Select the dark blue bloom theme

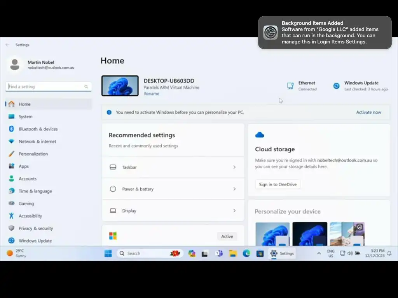click(x=310, y=234)
